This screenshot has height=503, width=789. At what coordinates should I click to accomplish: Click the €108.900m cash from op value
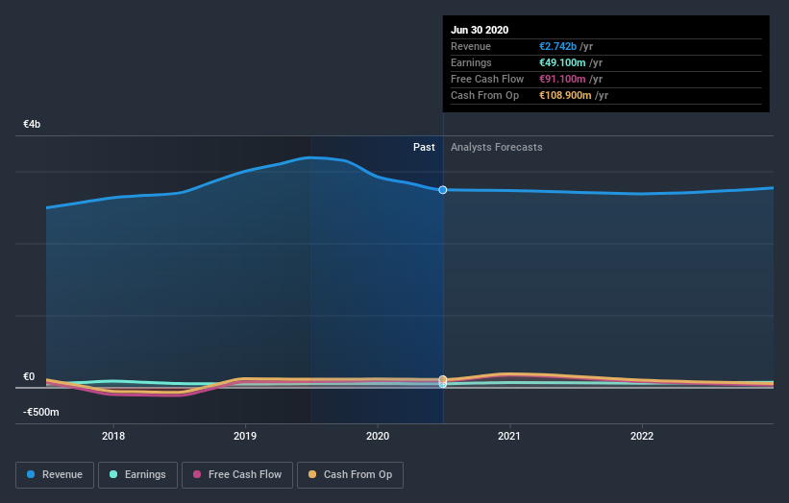[566, 95]
